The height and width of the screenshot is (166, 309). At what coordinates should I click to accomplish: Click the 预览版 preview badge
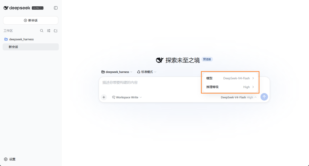207,59
